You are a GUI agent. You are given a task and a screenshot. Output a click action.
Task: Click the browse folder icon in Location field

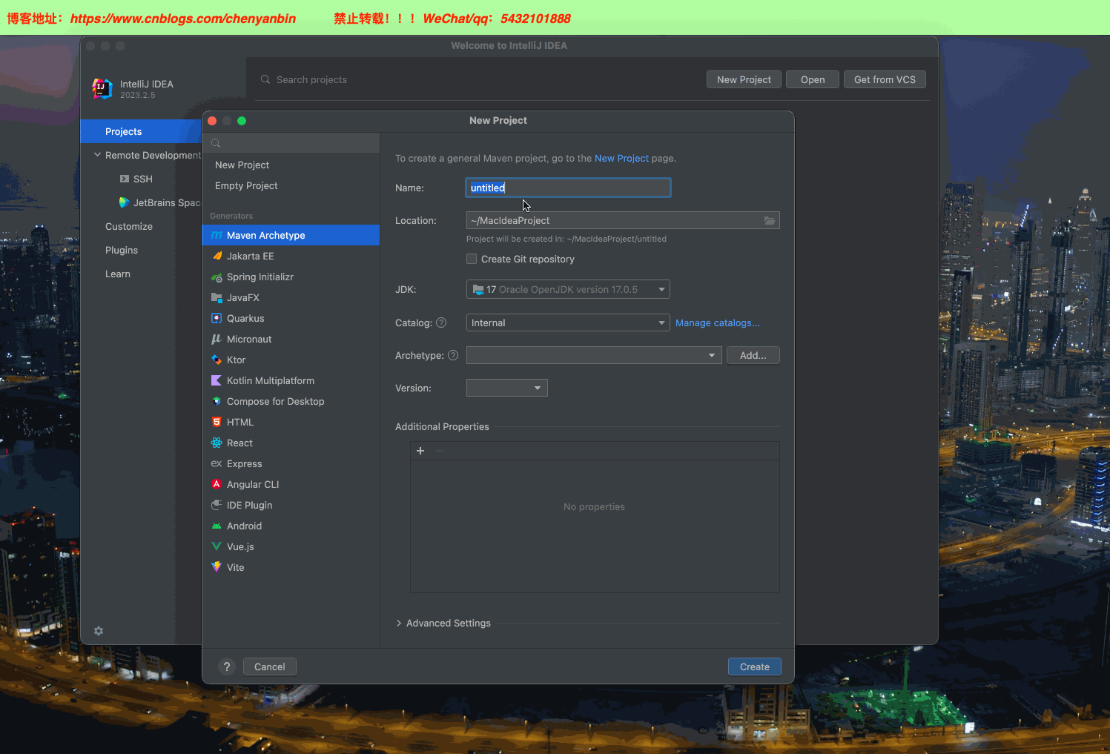coord(770,220)
